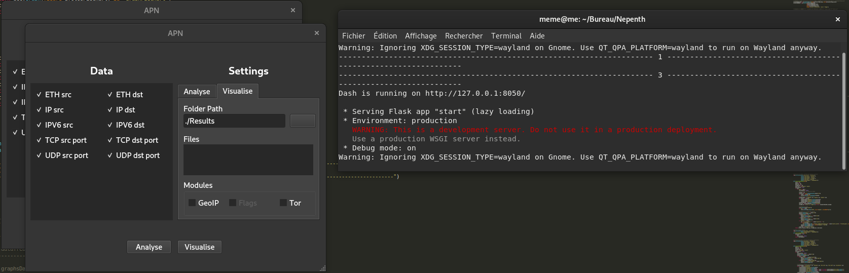Enable the Tor module

click(x=290, y=203)
